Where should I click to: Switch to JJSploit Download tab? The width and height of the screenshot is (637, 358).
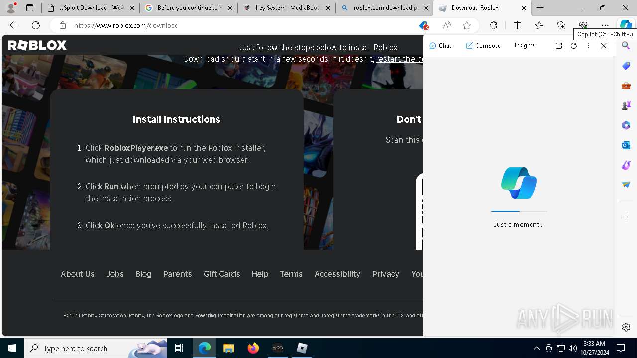point(91,8)
